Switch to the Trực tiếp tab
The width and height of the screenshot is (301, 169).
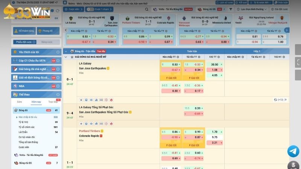(53, 102)
